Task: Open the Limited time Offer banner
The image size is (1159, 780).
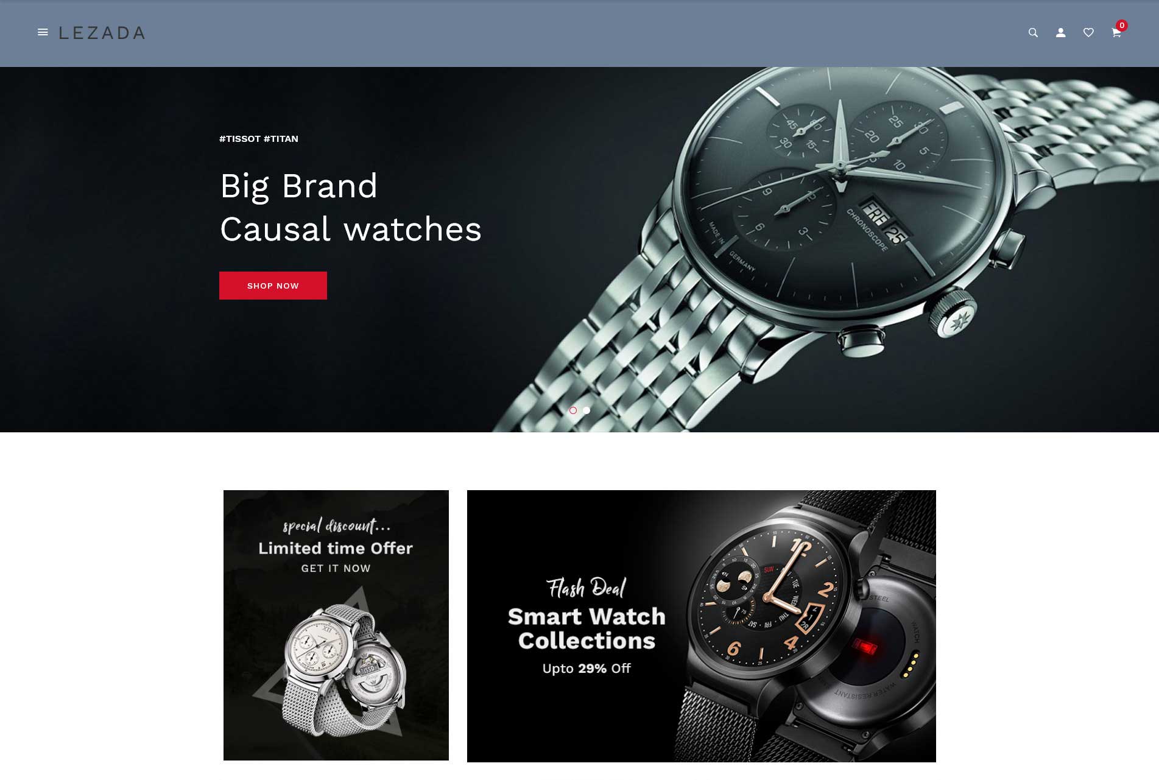Action: click(x=336, y=625)
